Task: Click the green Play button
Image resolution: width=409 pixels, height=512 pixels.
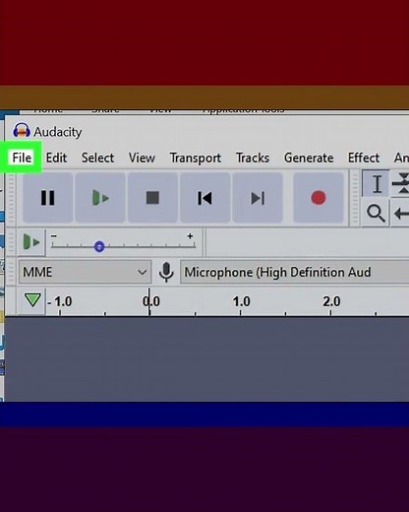Action: 100,198
